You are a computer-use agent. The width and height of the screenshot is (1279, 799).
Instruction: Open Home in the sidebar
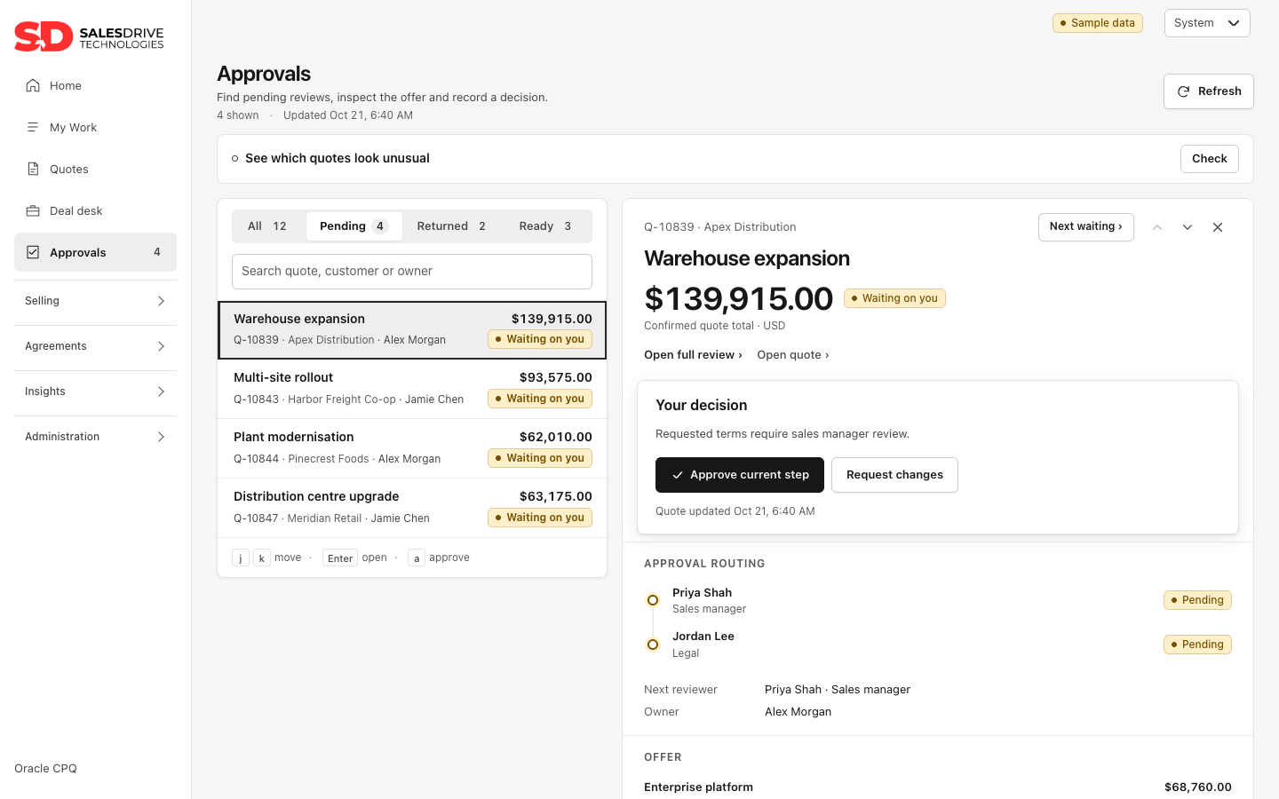tap(96, 85)
